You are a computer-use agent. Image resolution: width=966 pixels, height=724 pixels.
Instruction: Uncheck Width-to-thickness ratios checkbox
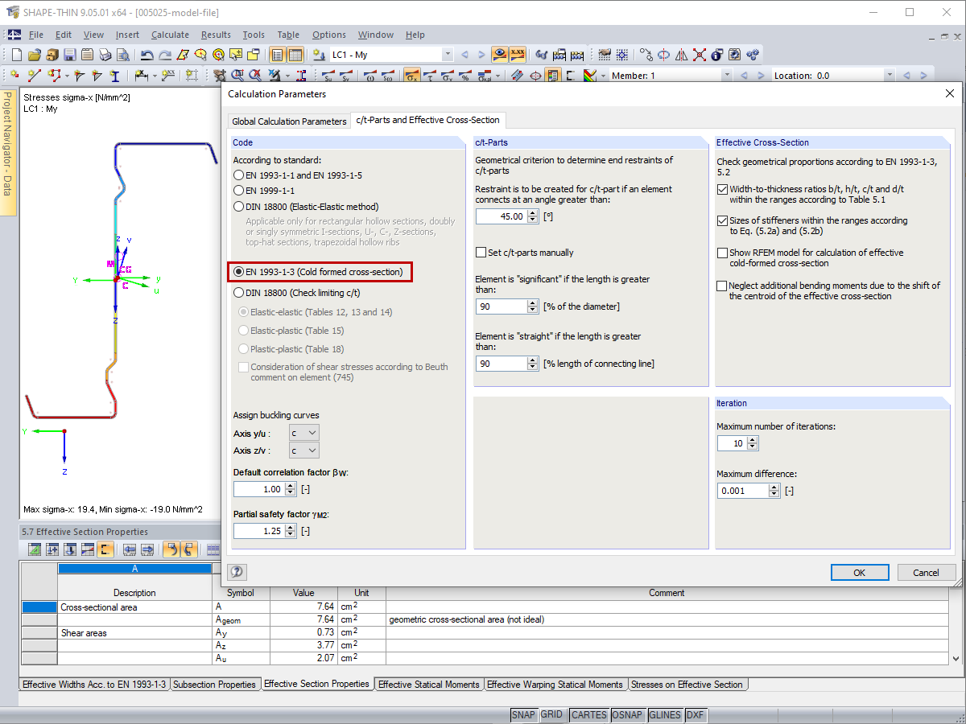click(722, 190)
